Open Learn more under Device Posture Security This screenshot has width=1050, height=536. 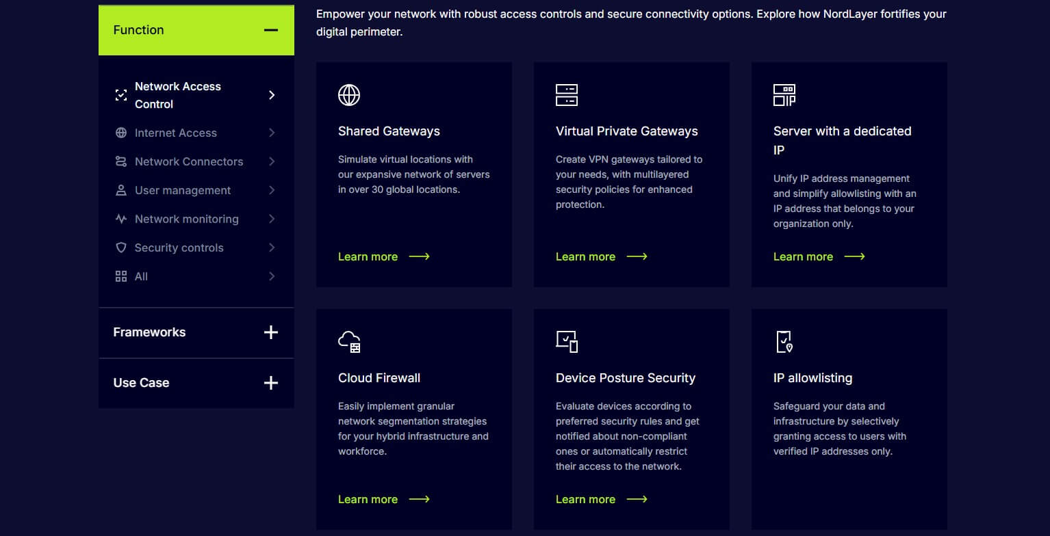pyautogui.click(x=586, y=499)
